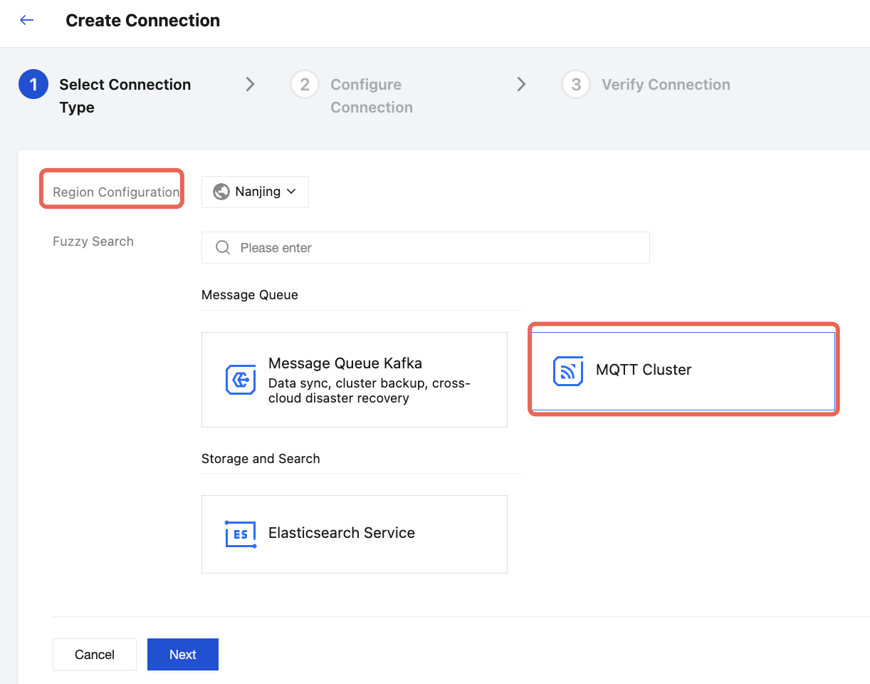
Task: Click the step 3 number circle
Action: click(575, 85)
